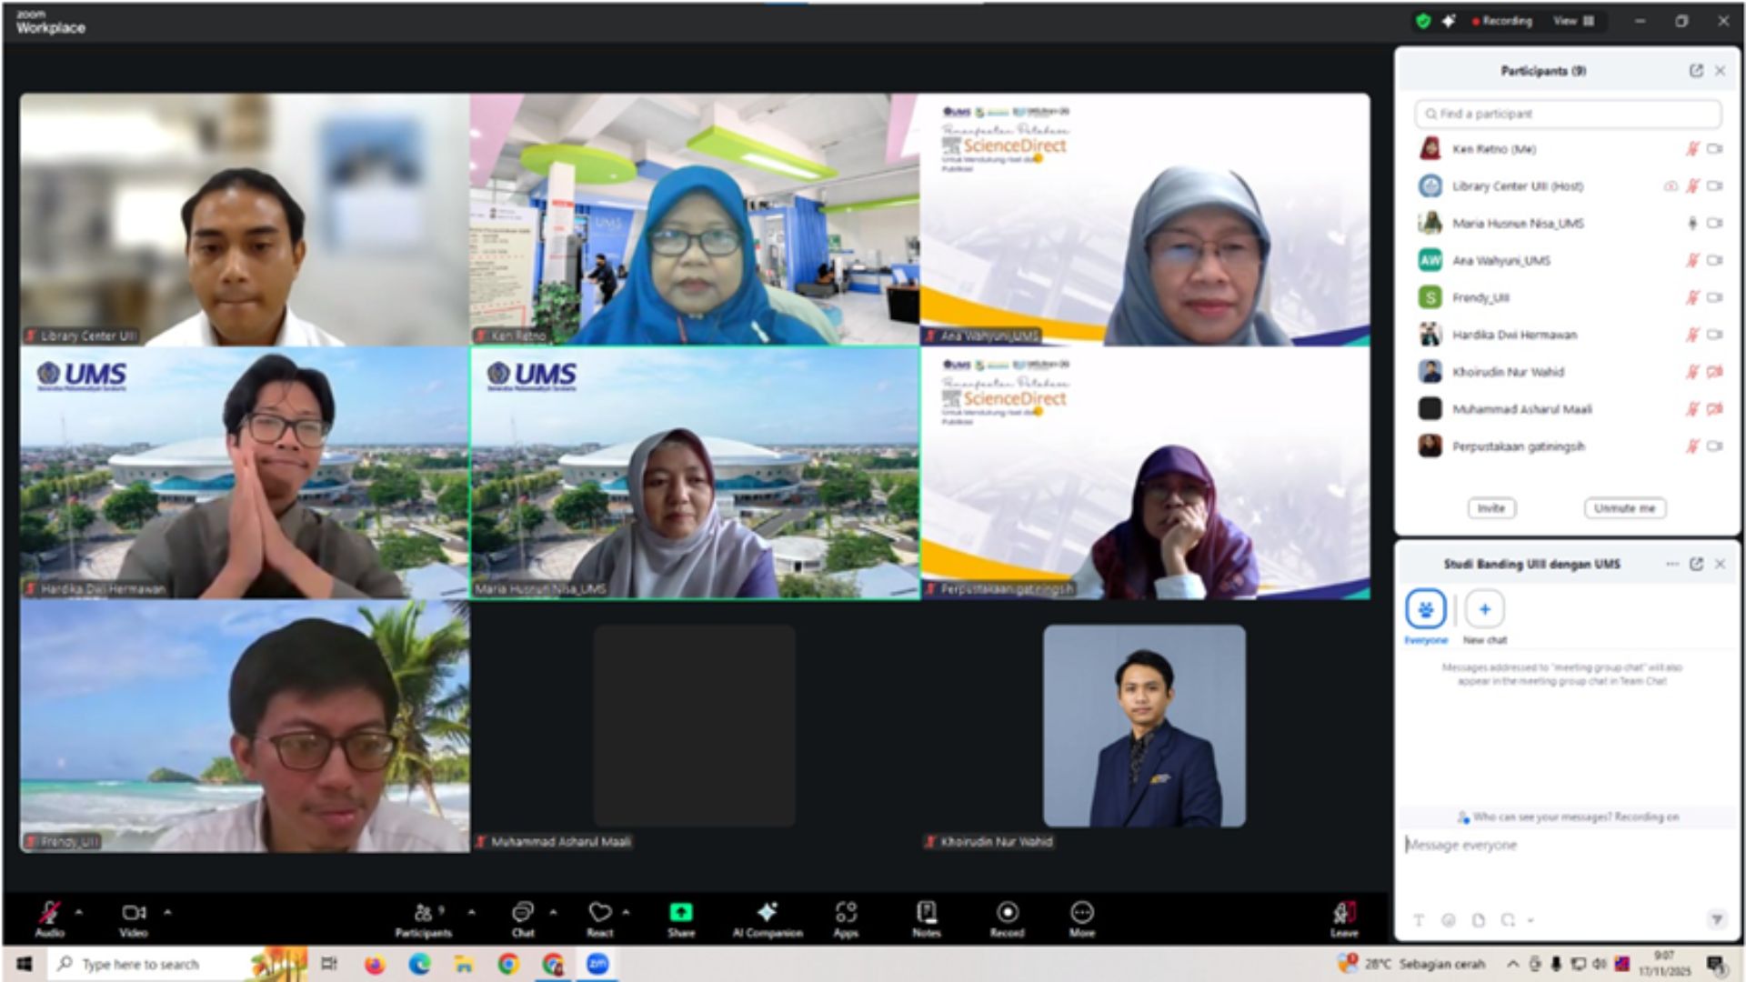Screen dimensions: 1746x982
Task: Pop out the Participants panel
Action: coord(1696,71)
